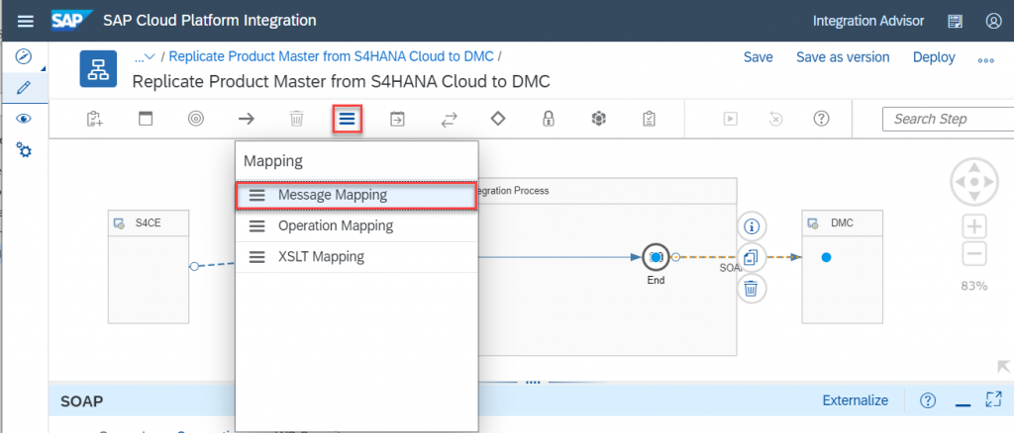
Task: Open the user profile icon
Action: [993, 21]
